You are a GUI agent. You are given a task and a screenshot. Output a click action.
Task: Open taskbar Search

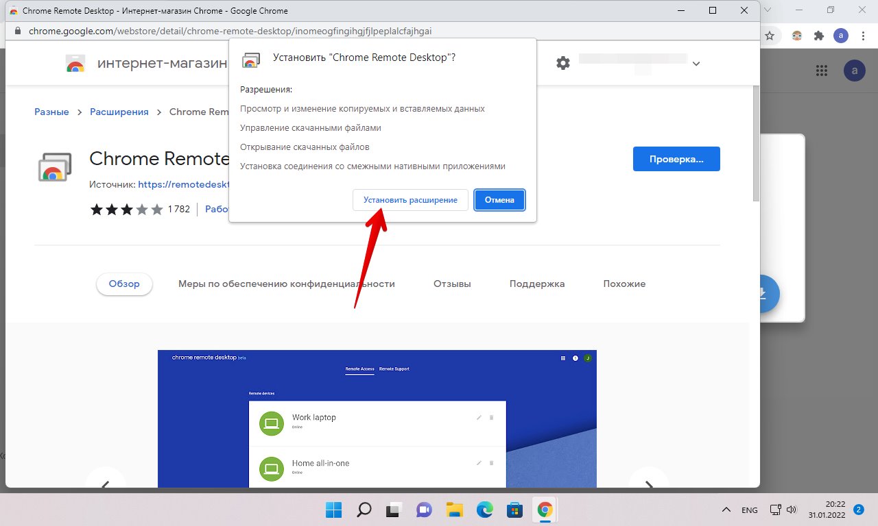pyautogui.click(x=364, y=510)
